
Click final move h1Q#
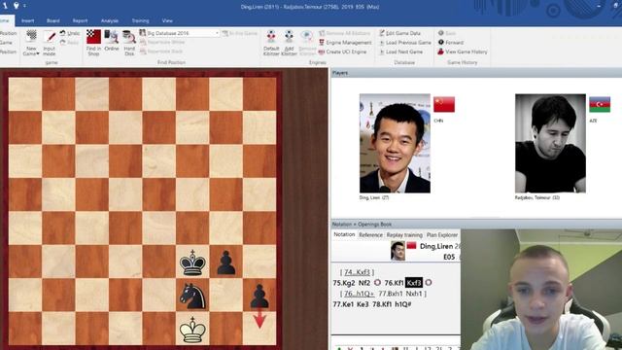(x=403, y=304)
